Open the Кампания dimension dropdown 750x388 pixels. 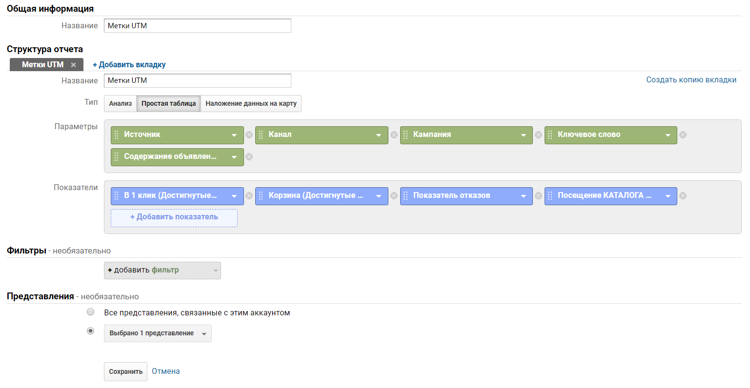[x=524, y=135]
